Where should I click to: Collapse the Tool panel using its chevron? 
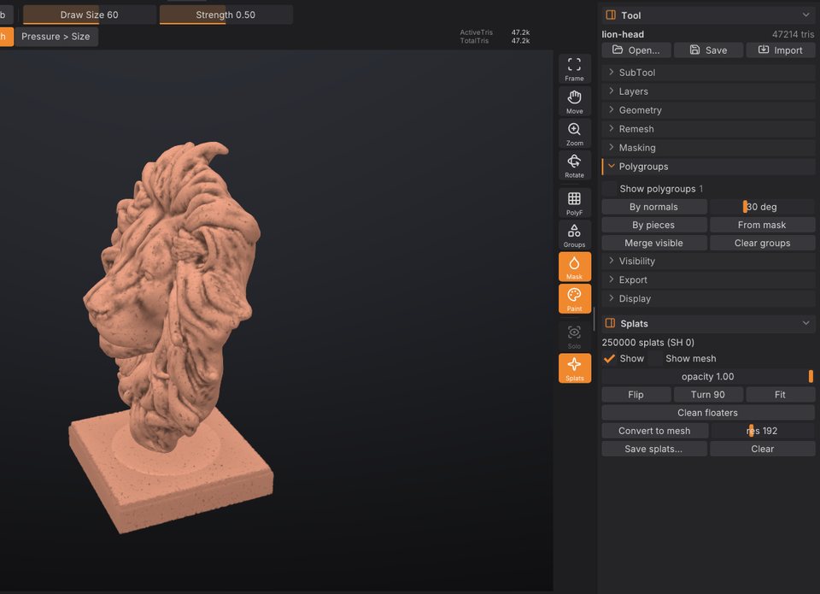[x=805, y=15]
